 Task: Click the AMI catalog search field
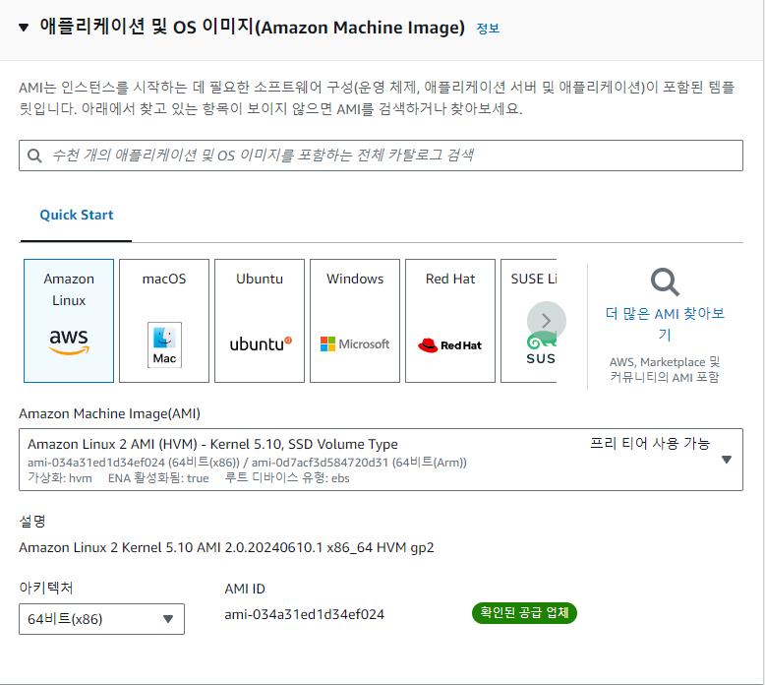(381, 156)
